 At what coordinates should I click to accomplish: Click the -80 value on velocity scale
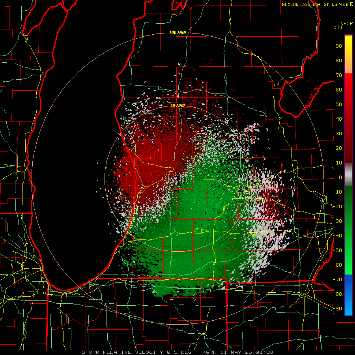click(x=337, y=294)
